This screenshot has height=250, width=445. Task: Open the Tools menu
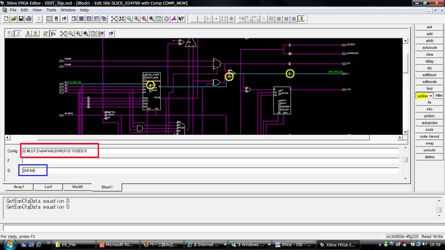51,10
